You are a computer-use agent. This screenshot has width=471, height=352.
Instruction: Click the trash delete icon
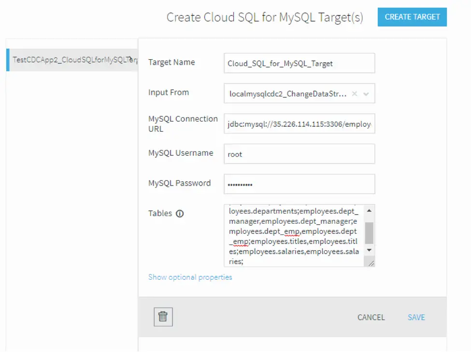point(163,317)
